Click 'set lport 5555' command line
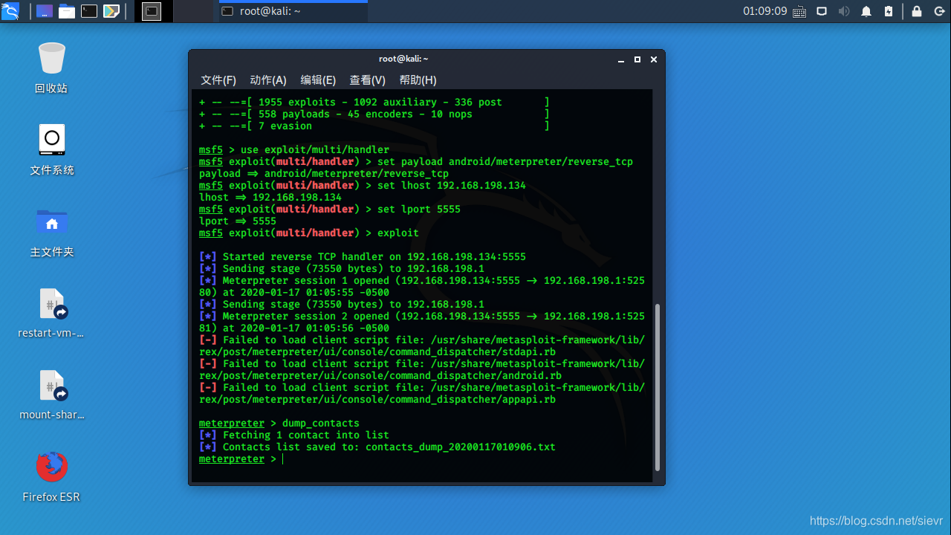The width and height of the screenshot is (951, 535). coord(330,210)
